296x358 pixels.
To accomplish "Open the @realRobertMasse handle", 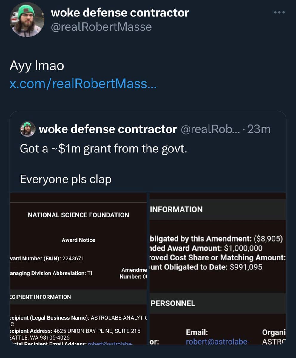I will [x=101, y=27].
